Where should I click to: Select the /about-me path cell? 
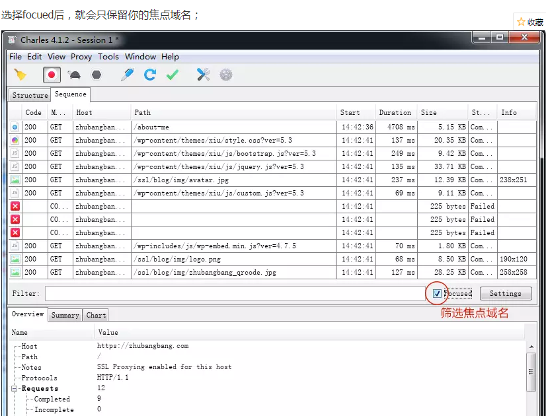tap(233, 127)
